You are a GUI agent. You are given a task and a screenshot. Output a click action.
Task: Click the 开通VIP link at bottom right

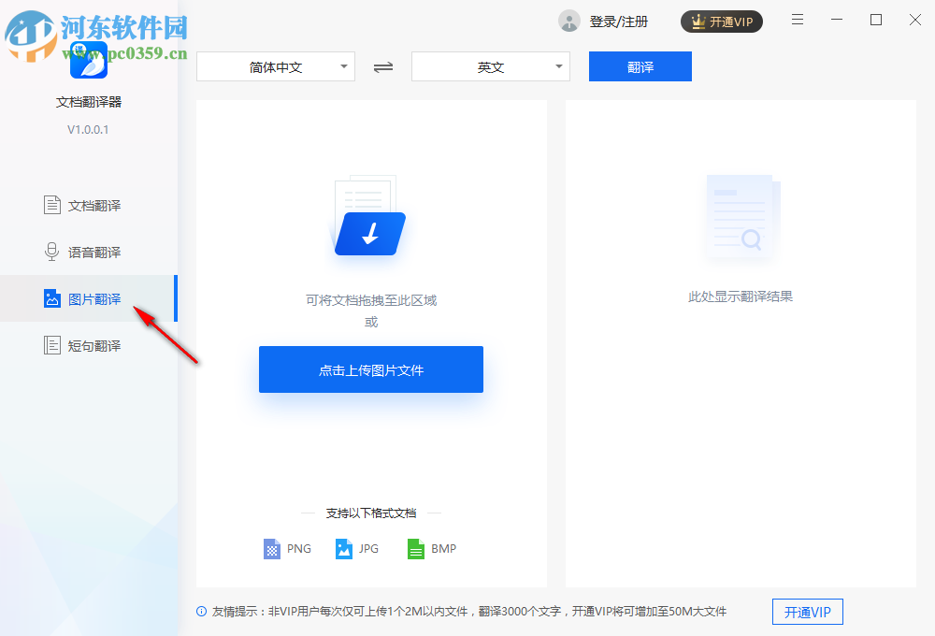pyautogui.click(x=807, y=612)
